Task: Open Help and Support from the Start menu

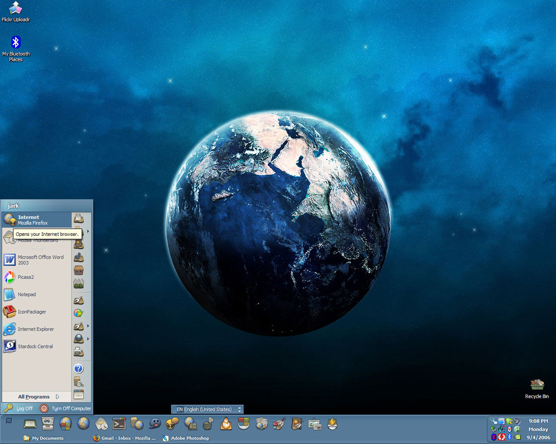Action: [80, 368]
